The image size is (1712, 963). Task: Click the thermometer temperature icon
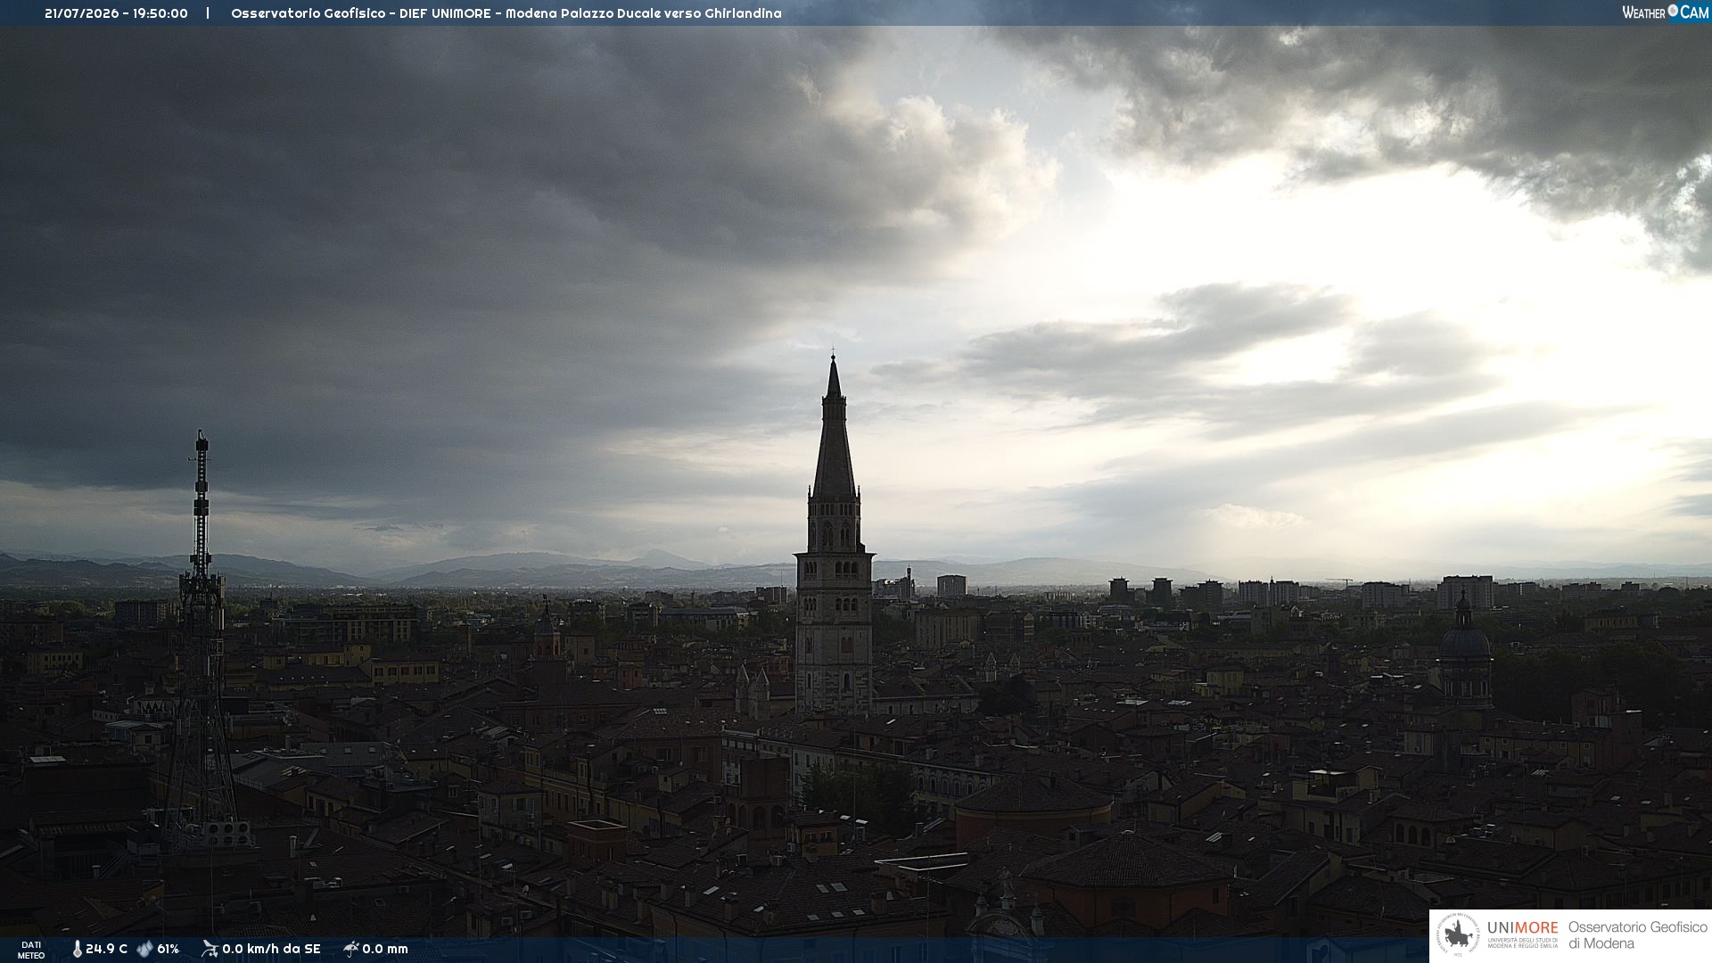[x=78, y=950]
